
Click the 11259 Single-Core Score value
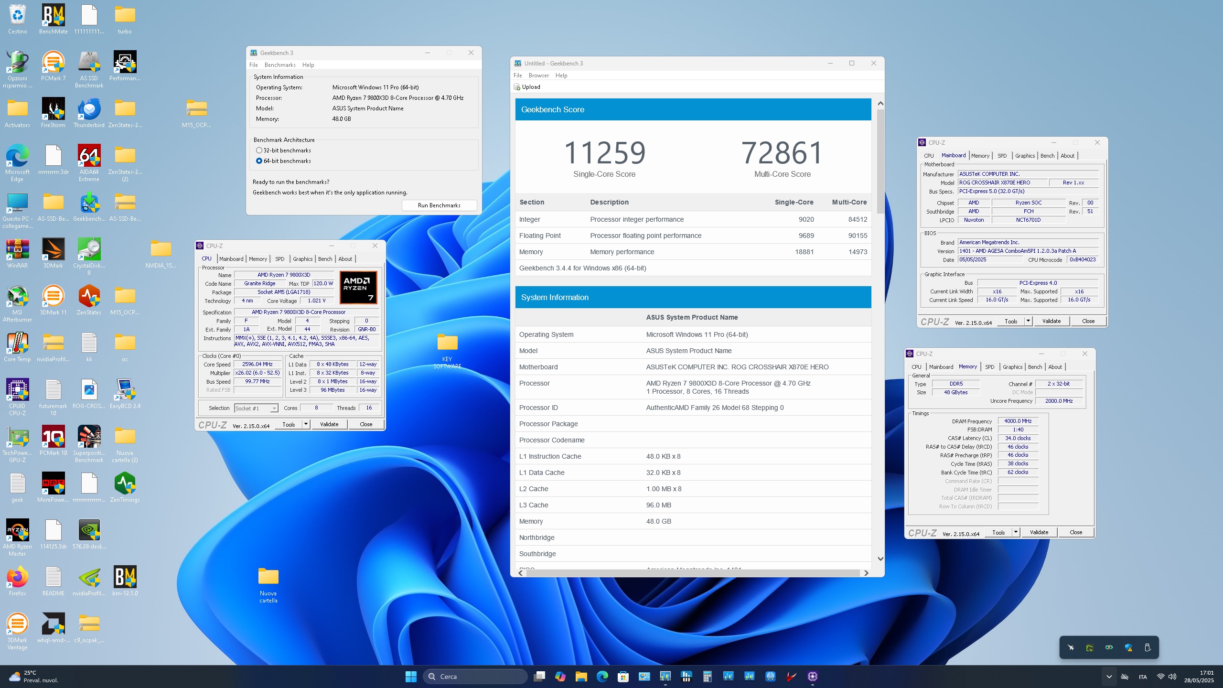pyautogui.click(x=605, y=153)
